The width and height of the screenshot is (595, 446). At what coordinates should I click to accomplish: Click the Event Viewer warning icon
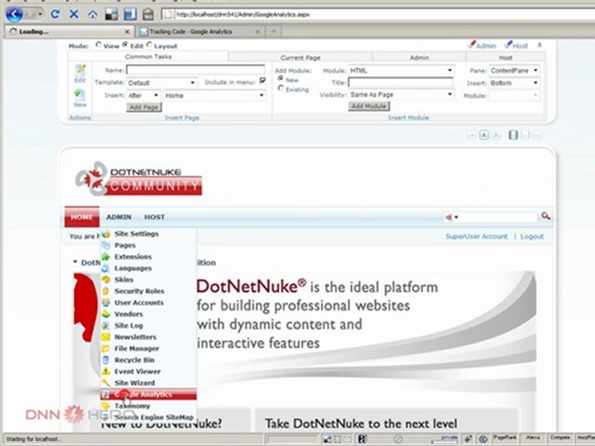(106, 371)
